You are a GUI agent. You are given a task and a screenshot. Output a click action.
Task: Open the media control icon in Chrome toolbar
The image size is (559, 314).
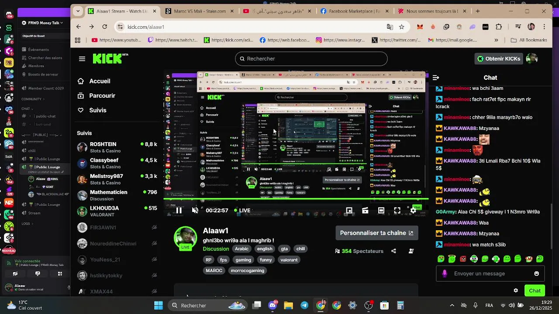pos(518,27)
